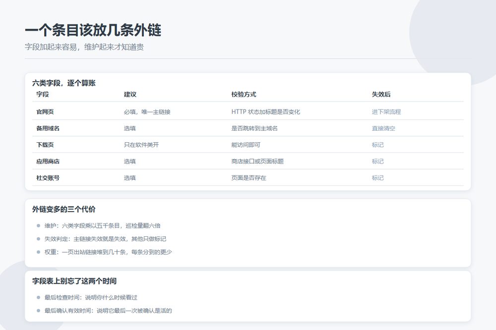
Task: Click the 失效后 column header
Action: pos(381,94)
